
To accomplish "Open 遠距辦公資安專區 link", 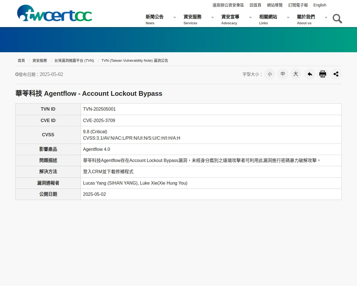I will [228, 5].
